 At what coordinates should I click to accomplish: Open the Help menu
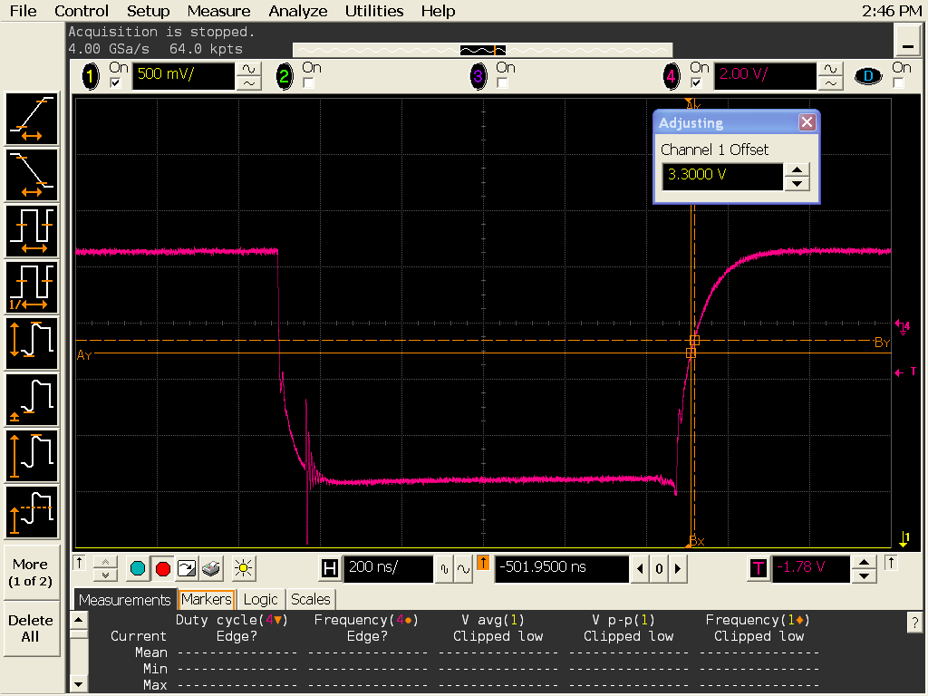point(438,11)
